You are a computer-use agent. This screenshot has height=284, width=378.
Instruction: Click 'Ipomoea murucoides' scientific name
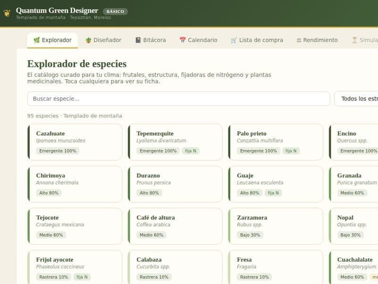[x=60, y=141]
